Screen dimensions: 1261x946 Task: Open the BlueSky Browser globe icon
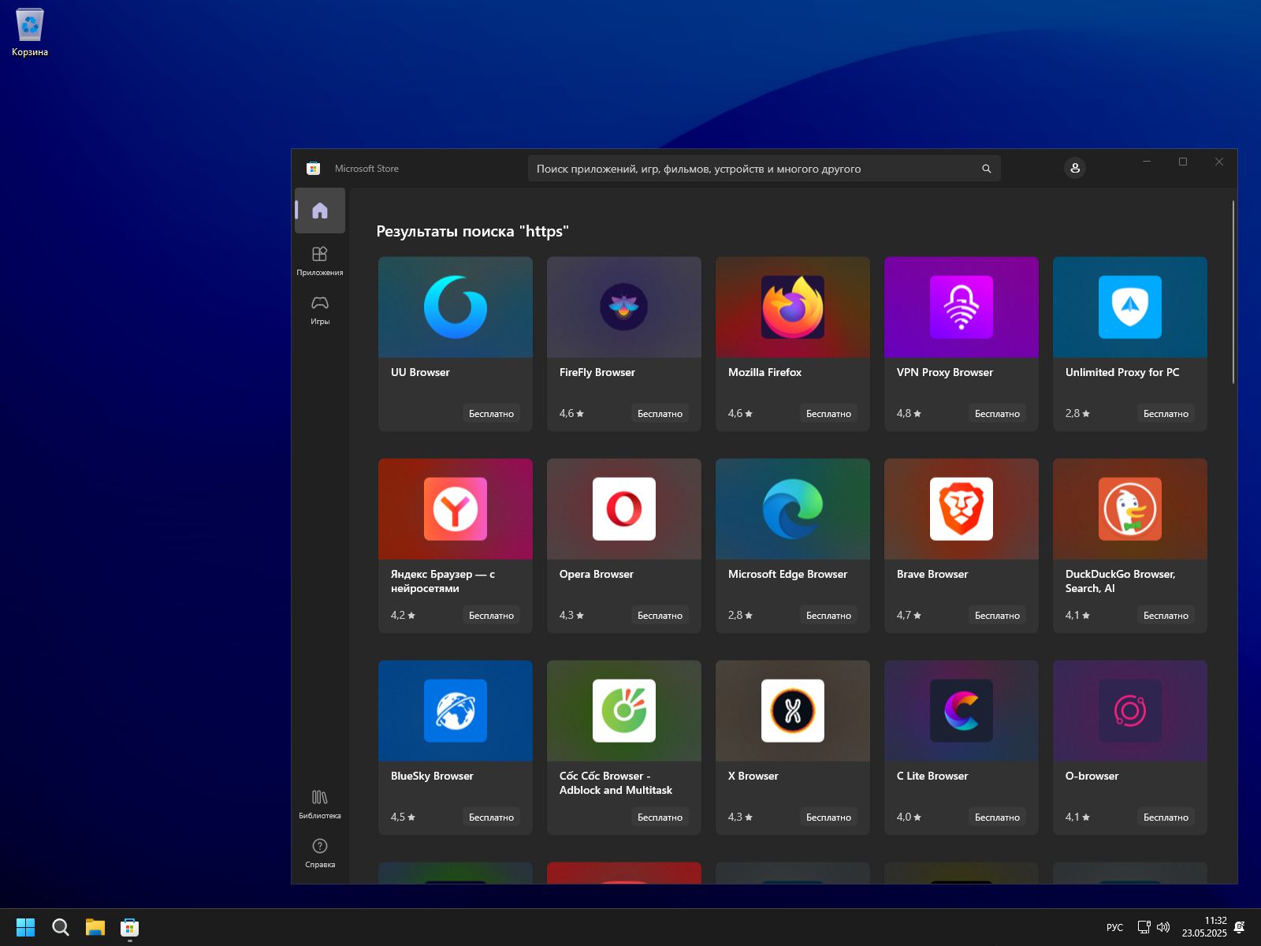(456, 710)
